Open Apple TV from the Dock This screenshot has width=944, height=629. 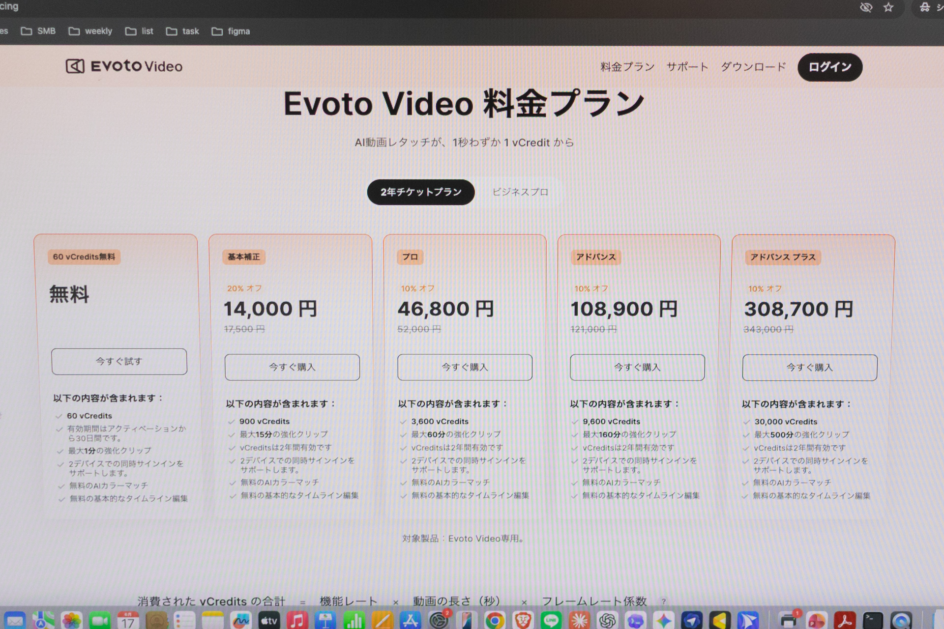(269, 621)
